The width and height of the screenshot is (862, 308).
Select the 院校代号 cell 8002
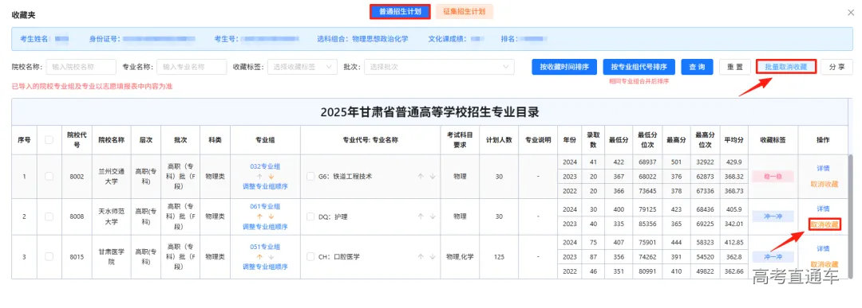[77, 177]
